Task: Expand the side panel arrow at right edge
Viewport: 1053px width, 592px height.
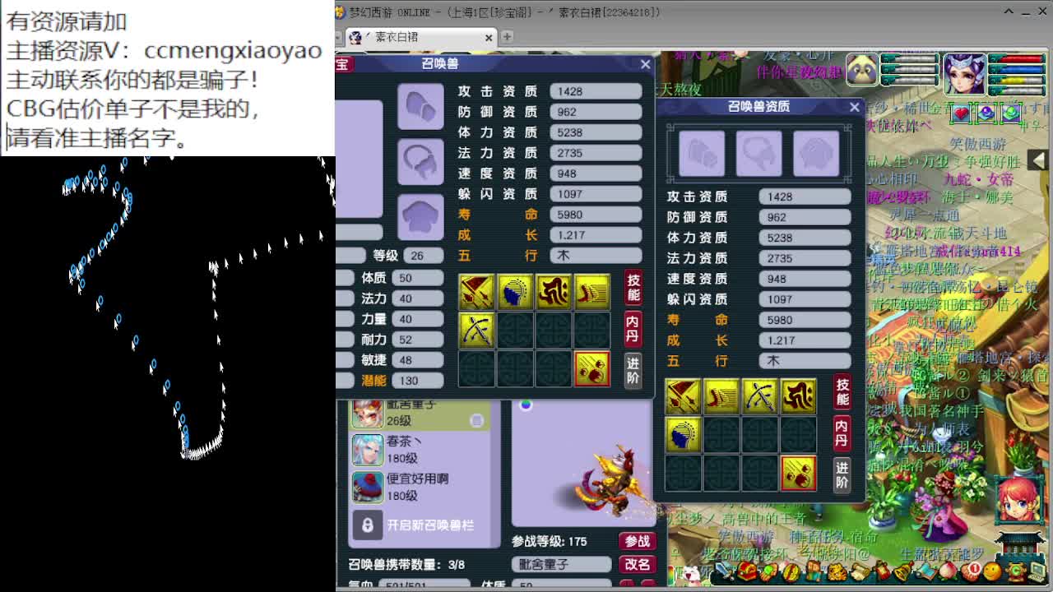Action: click(x=1038, y=160)
